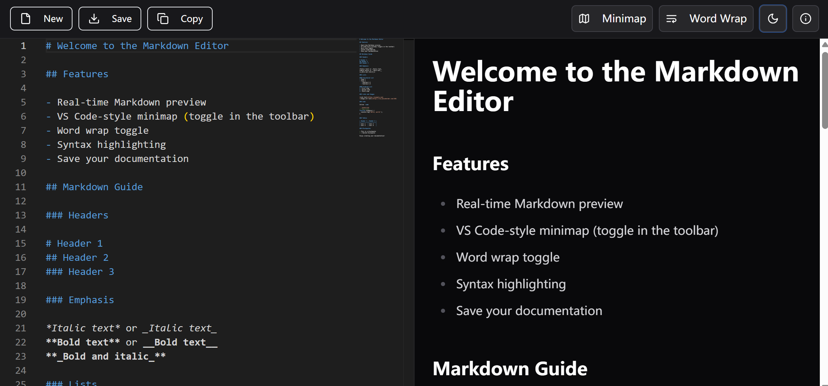828x386 pixels.
Task: Place cursor on the Welcome heading line
Action: (138, 45)
